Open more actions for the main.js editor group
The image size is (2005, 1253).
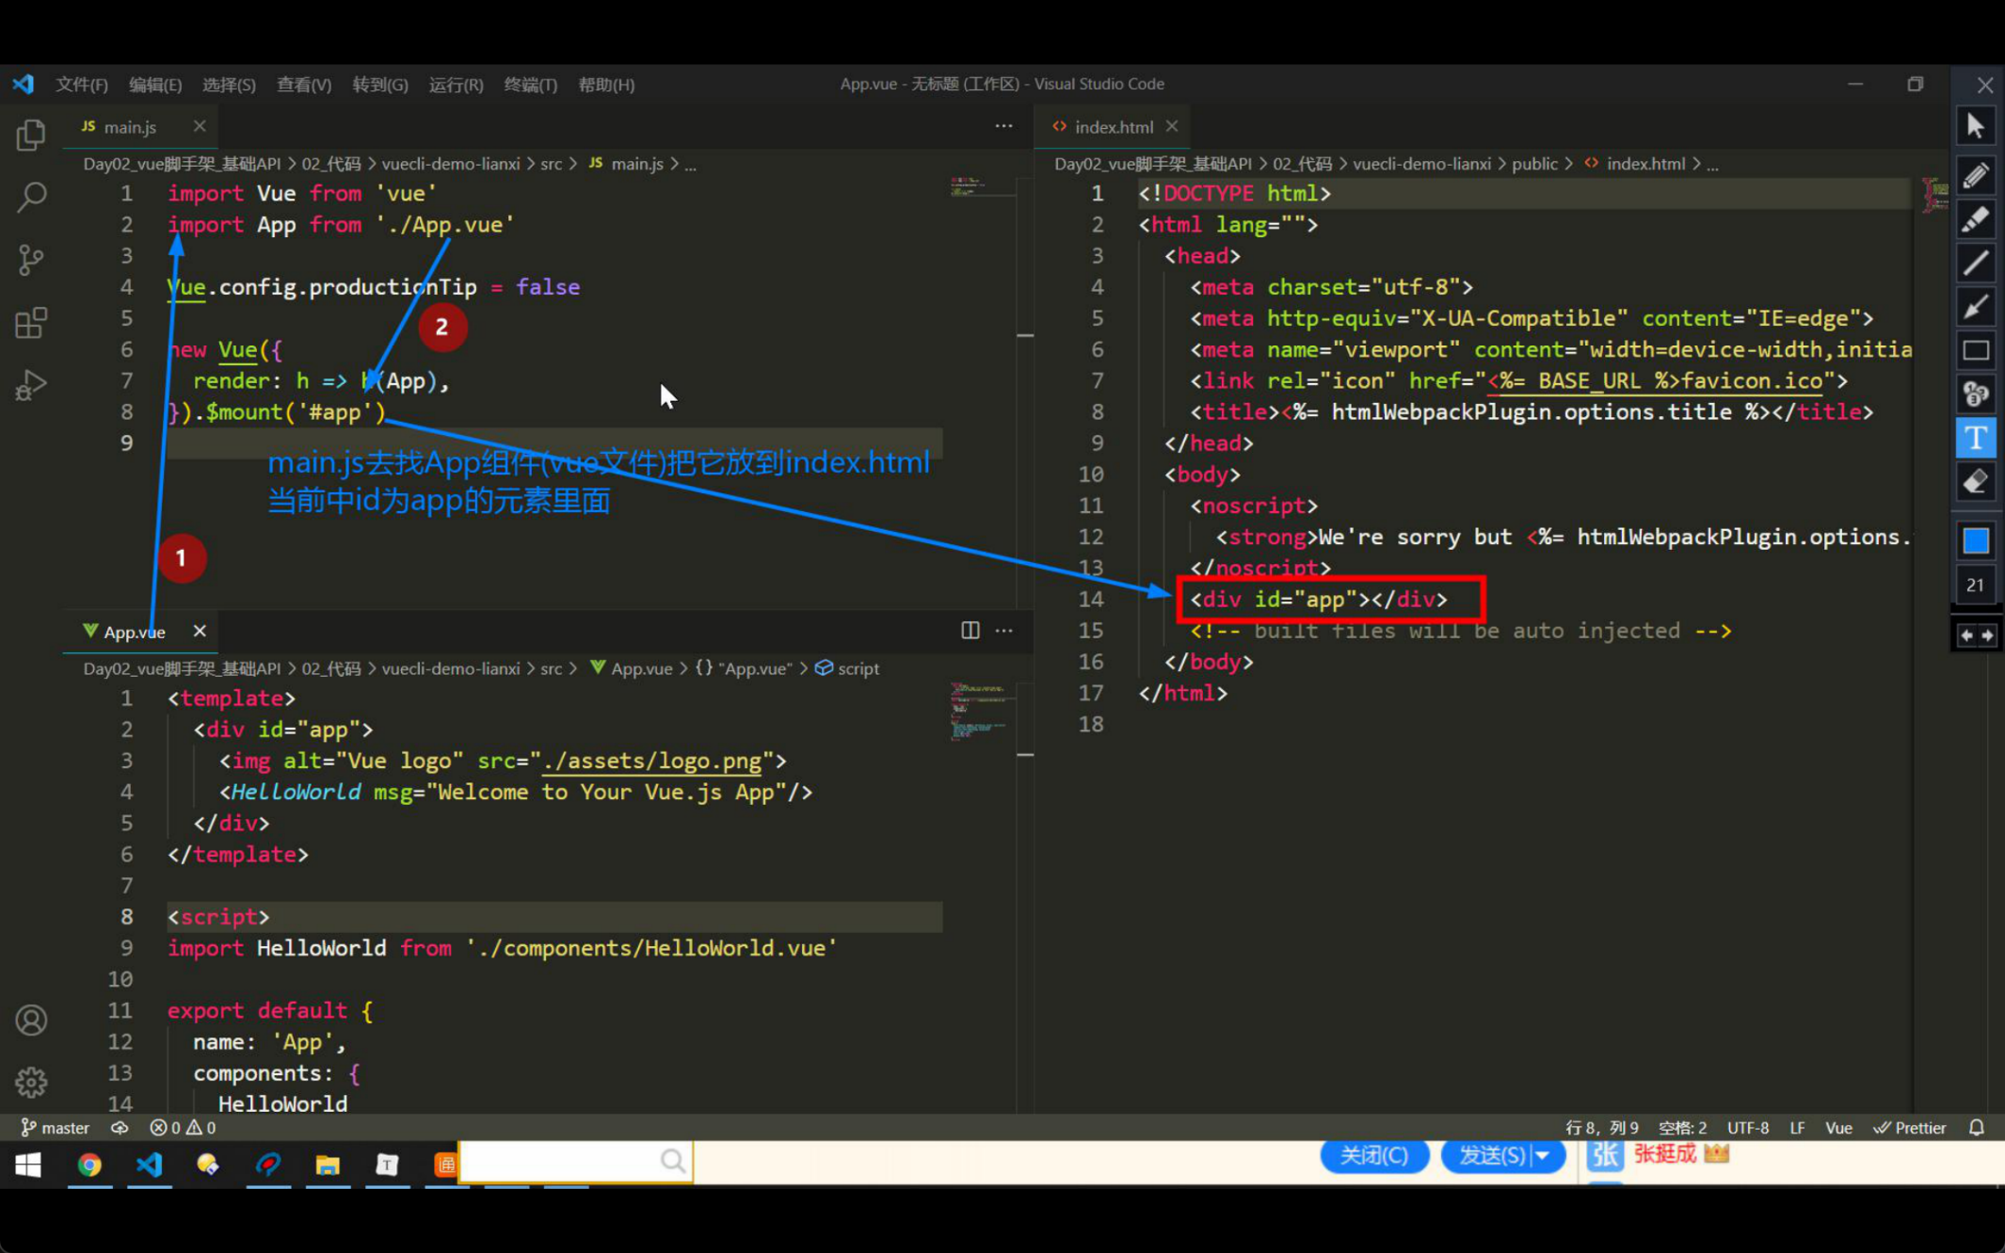(x=1004, y=126)
